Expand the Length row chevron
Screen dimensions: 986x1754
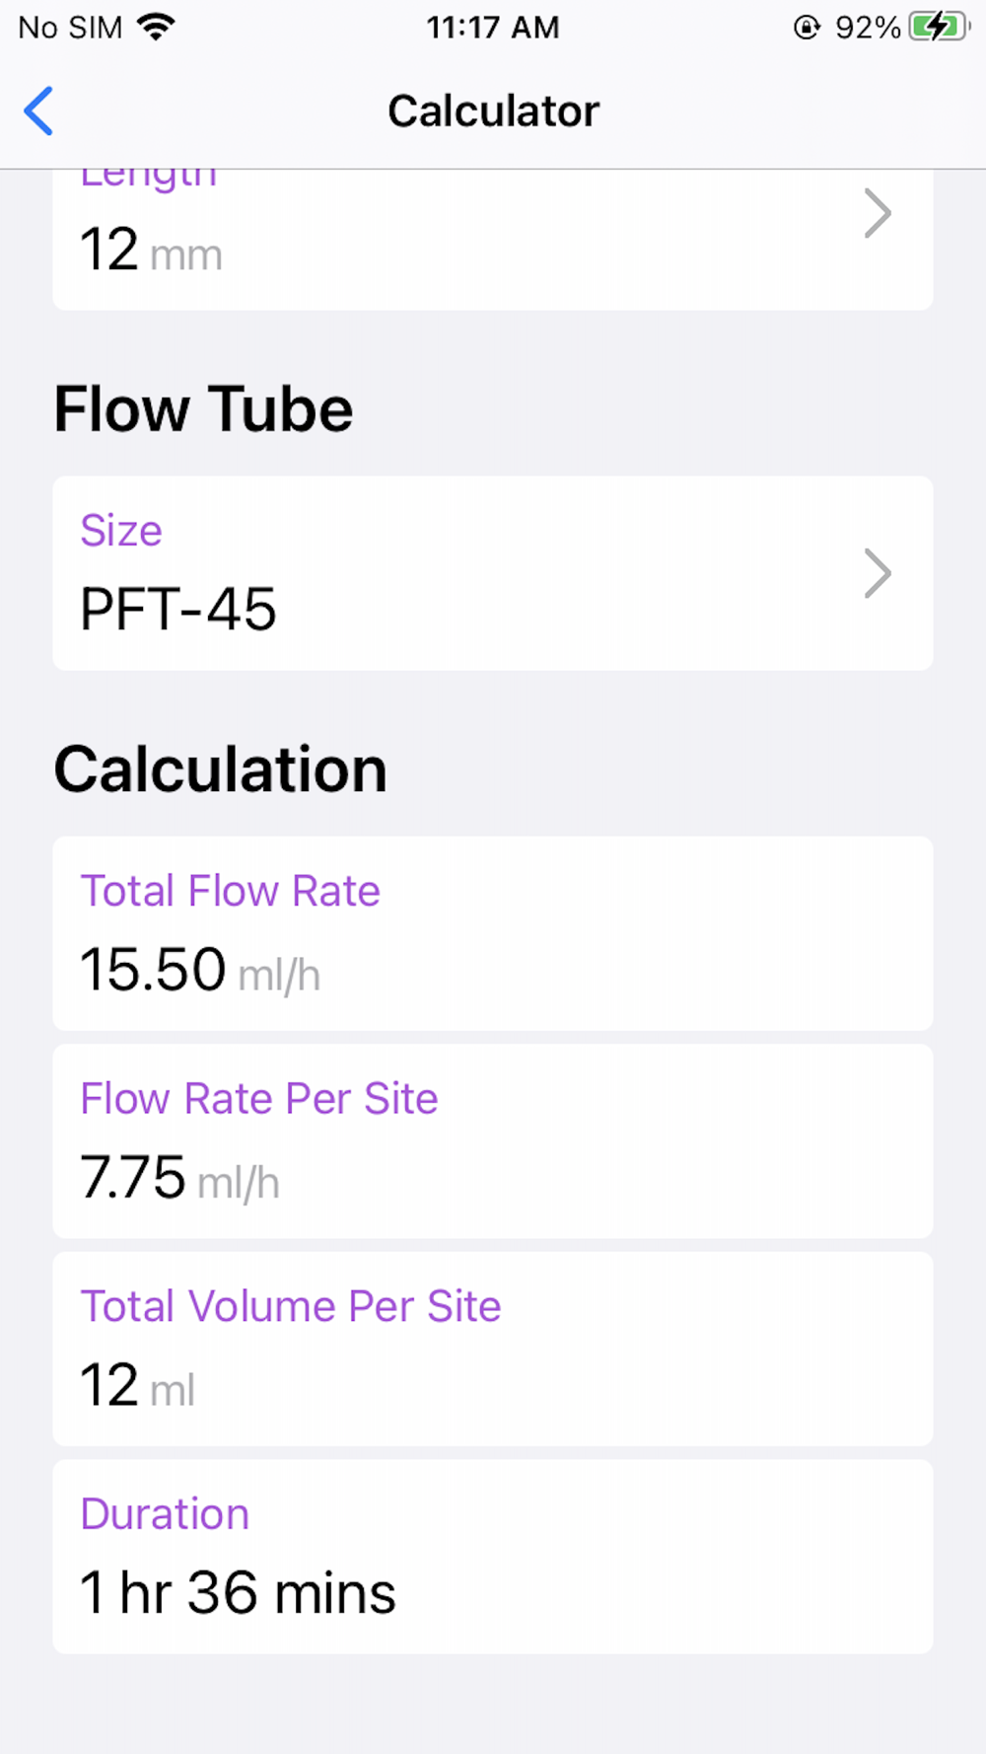[x=877, y=213]
